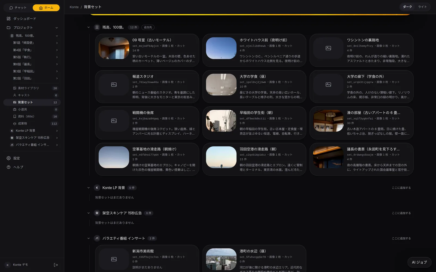Open the 09 号室 motel thumbnail
The width and height of the screenshot is (436, 272).
(x=114, y=48)
